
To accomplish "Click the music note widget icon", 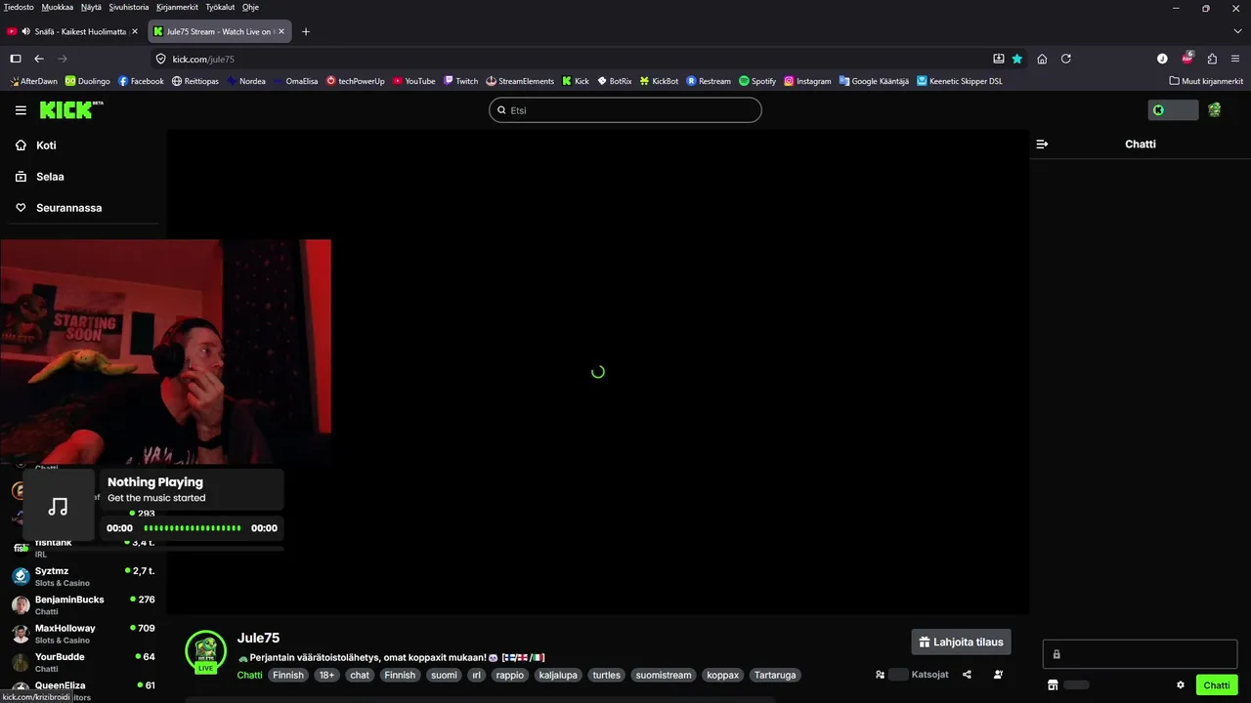I will click(59, 506).
